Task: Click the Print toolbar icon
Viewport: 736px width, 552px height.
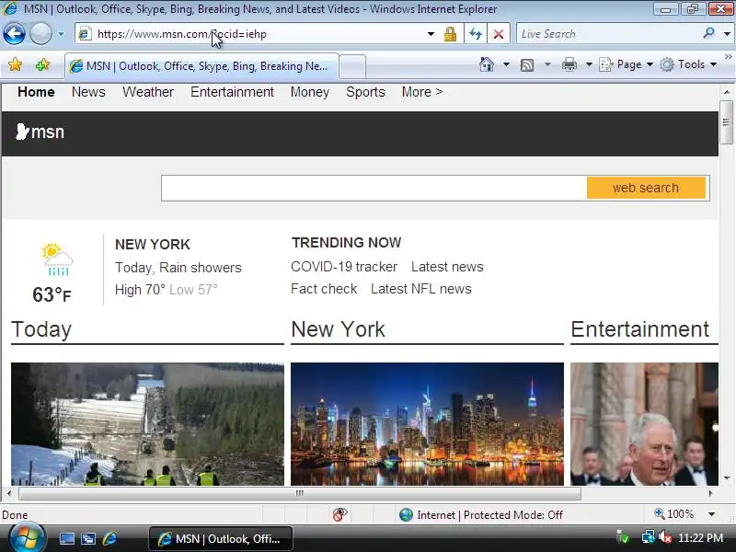Action: [x=569, y=64]
